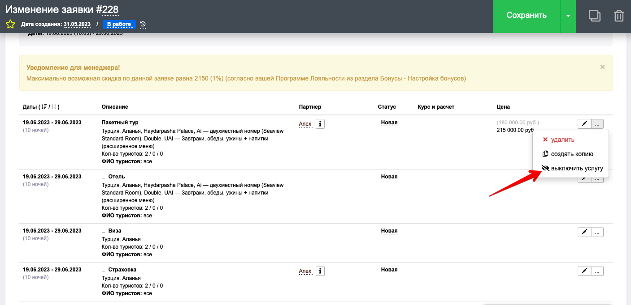This screenshot has height=305, width=631.
Task: Click the Описание column header
Action: 115,107
